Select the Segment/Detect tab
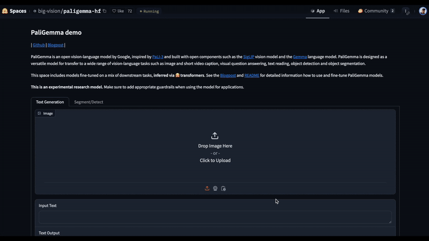Screen dimensions: 429x241 [88, 102]
